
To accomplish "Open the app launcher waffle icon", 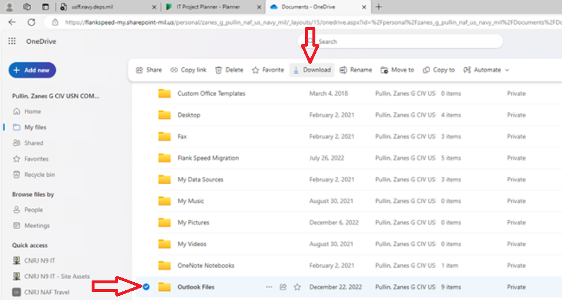I will (12, 41).
